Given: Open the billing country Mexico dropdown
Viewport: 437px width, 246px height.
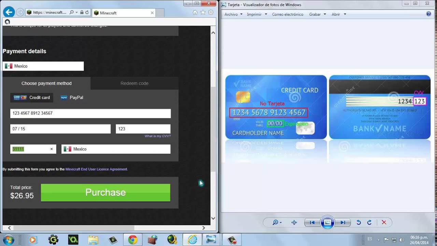Looking at the screenshot, I should tap(116, 149).
